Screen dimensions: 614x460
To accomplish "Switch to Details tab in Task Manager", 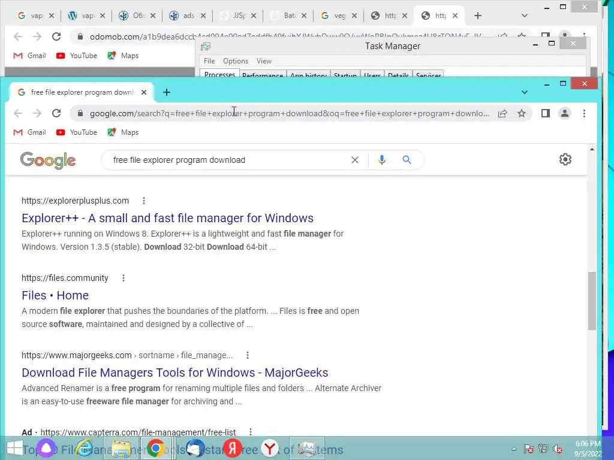I will pos(398,74).
